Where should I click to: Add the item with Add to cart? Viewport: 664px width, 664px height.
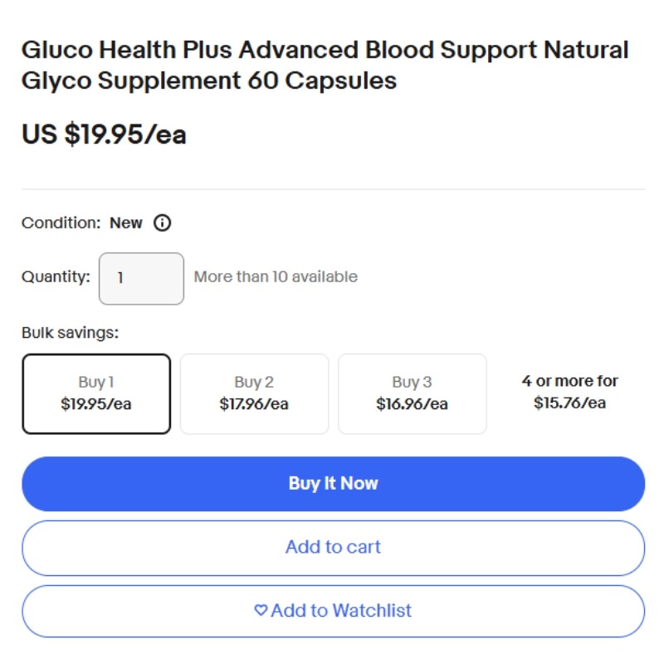(x=334, y=548)
